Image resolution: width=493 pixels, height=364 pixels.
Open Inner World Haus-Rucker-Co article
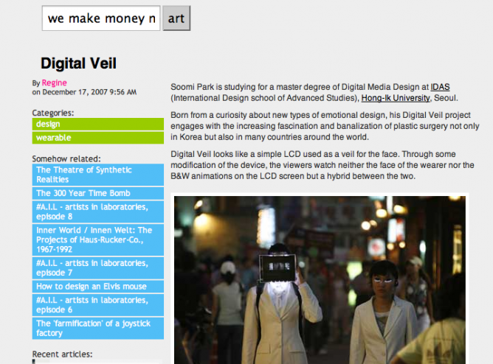coord(97,239)
